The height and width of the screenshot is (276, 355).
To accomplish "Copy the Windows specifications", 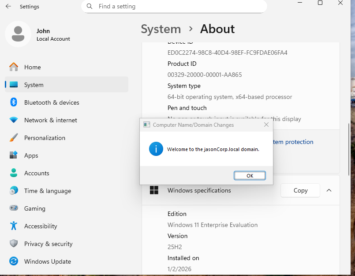I will click(300, 190).
